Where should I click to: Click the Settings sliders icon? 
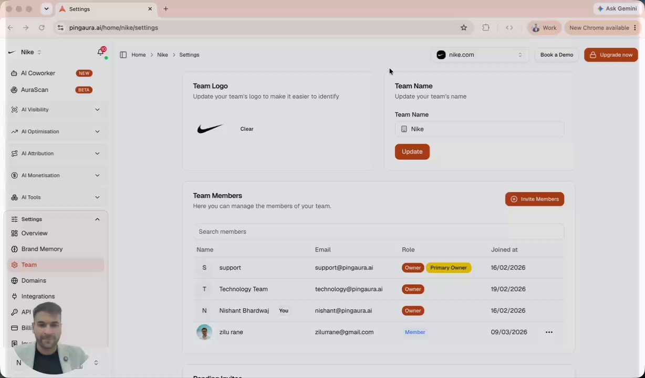(x=14, y=219)
